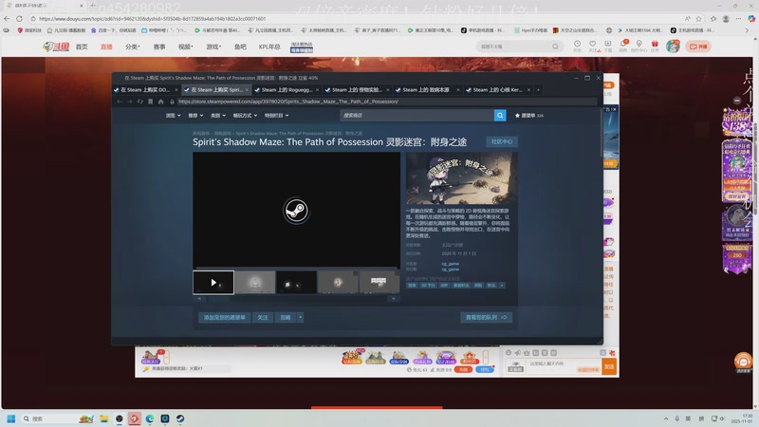Image resolution: width=759 pixels, height=427 pixels.
Task: Open 赛事 in Douyu navigation
Action: tap(159, 46)
